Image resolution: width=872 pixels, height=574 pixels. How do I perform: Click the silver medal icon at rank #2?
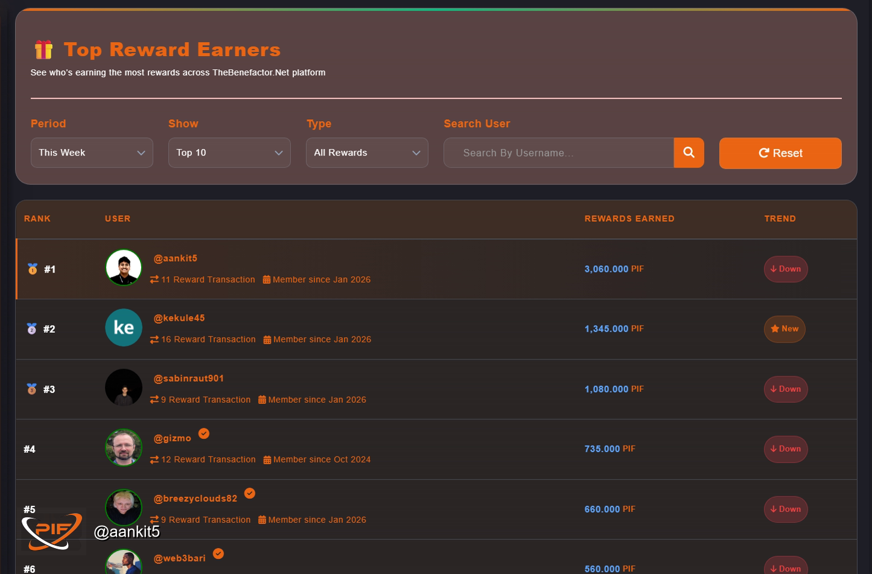32,329
